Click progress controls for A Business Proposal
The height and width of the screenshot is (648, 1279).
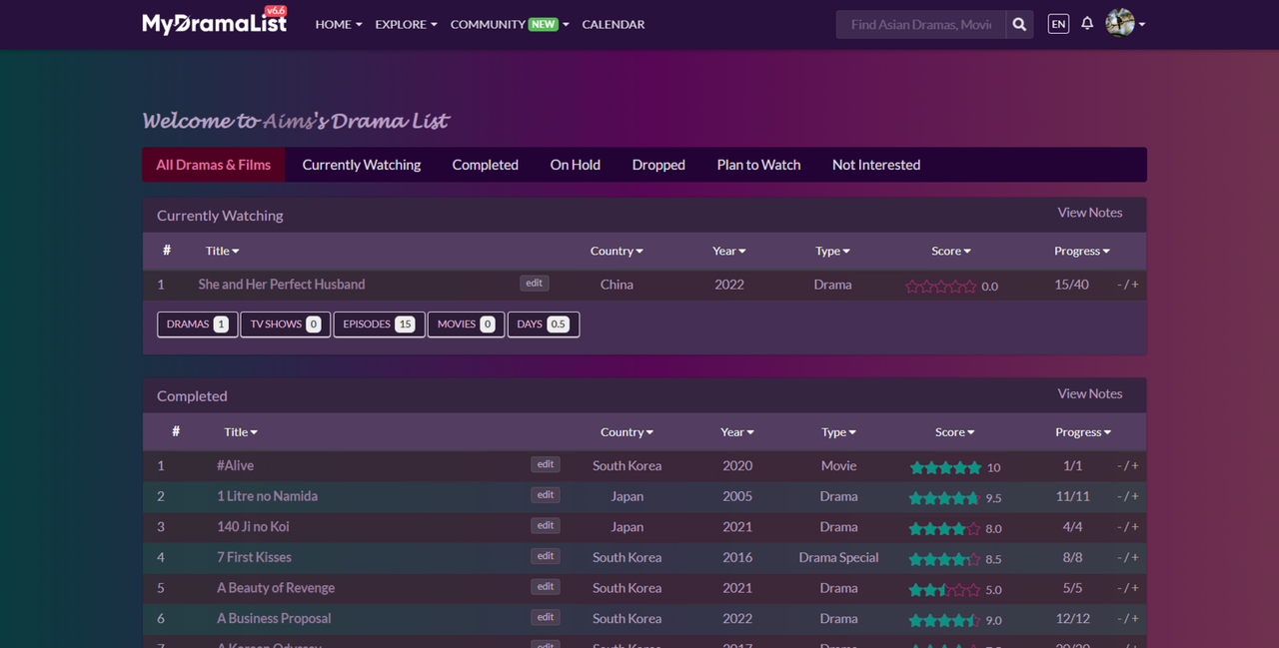[1128, 619]
